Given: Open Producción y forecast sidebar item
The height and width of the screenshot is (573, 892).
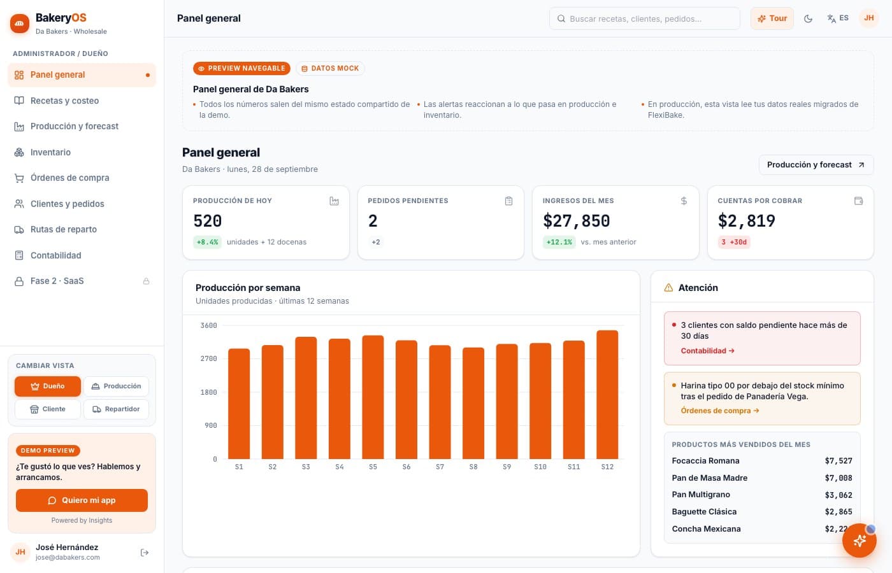Looking at the screenshot, I should [82, 126].
